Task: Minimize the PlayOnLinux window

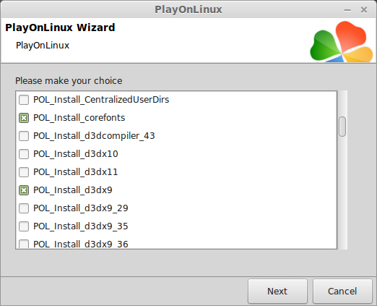Action: tap(347, 10)
